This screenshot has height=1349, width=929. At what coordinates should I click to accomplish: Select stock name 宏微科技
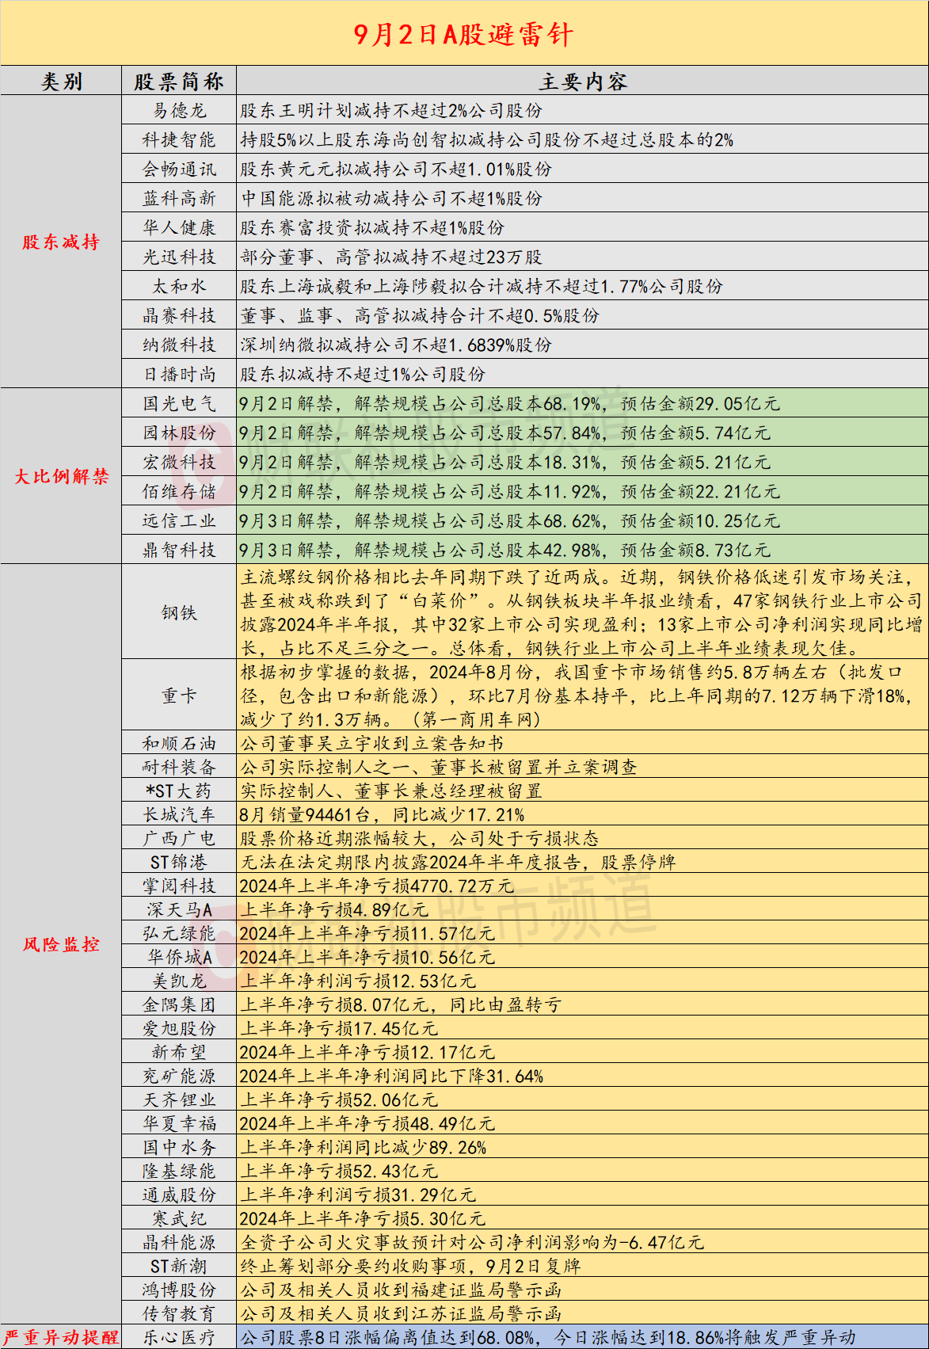179,463
